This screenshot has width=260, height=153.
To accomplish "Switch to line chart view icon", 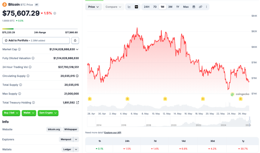I will [x=129, y=7].
